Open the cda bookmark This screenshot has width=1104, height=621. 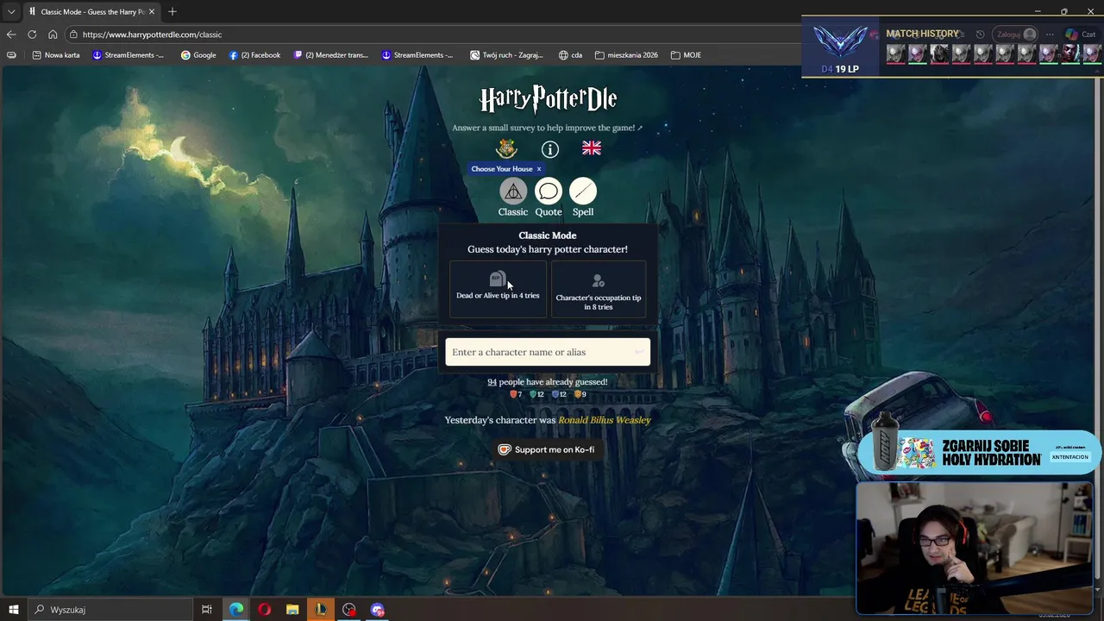click(x=570, y=55)
